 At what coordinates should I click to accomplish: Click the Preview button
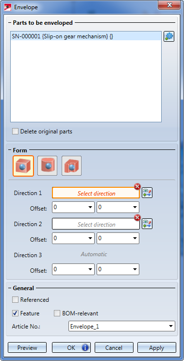(x=27, y=347)
